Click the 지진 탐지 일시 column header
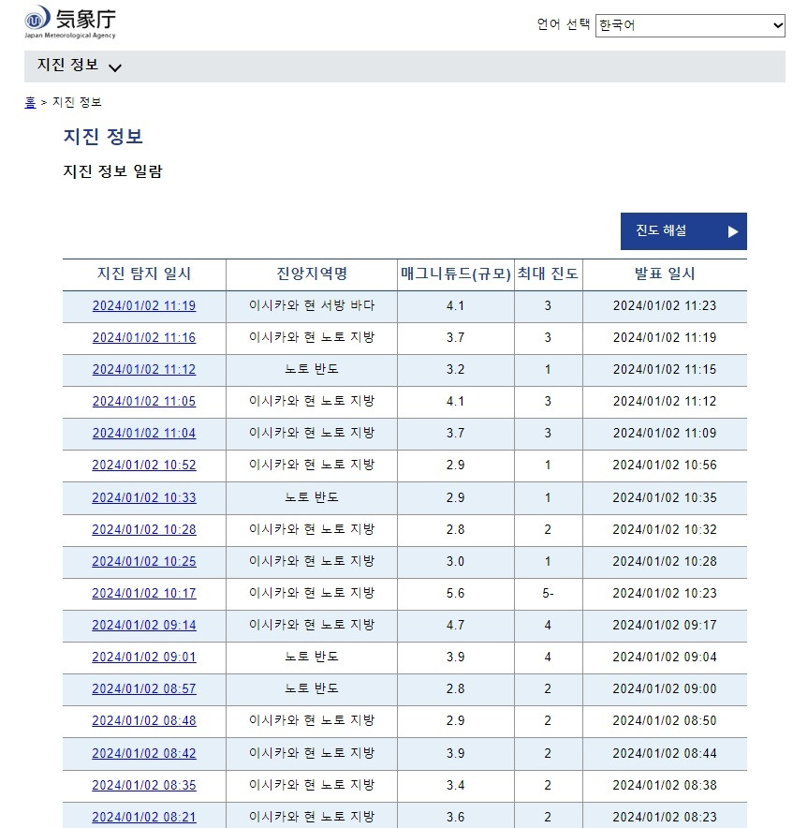This screenshot has height=828, width=793. tap(143, 274)
